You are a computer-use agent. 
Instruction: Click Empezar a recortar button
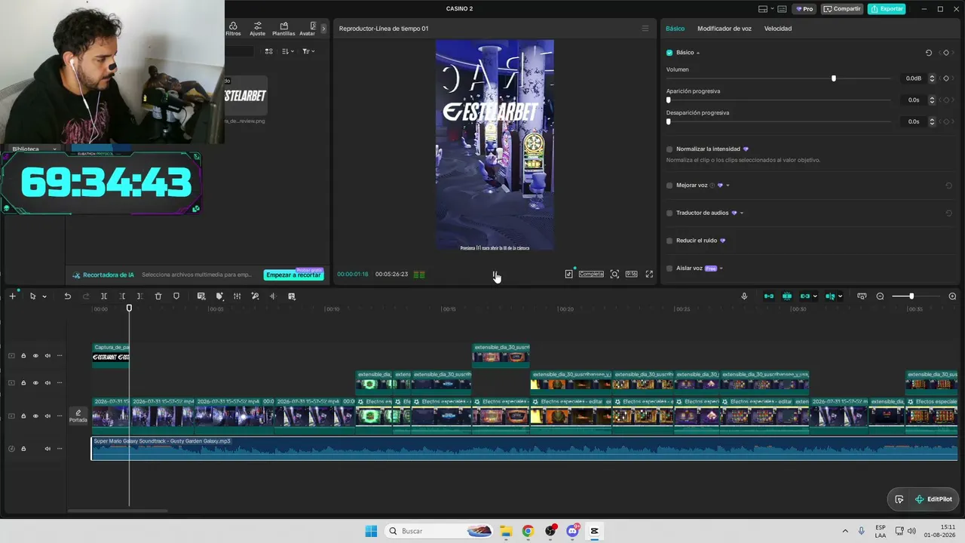click(293, 275)
